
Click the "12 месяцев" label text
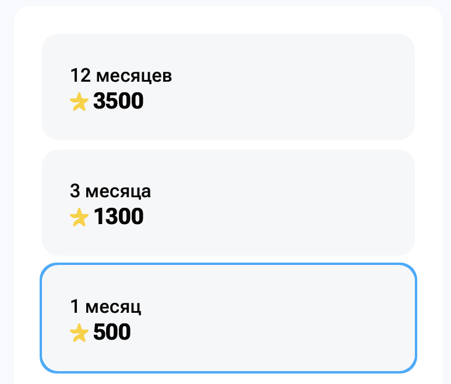click(x=121, y=76)
